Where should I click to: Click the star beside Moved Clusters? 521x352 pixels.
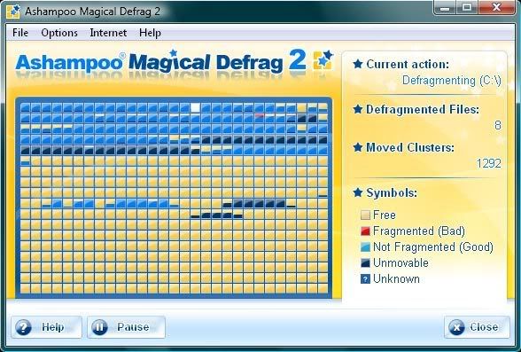[358, 147]
